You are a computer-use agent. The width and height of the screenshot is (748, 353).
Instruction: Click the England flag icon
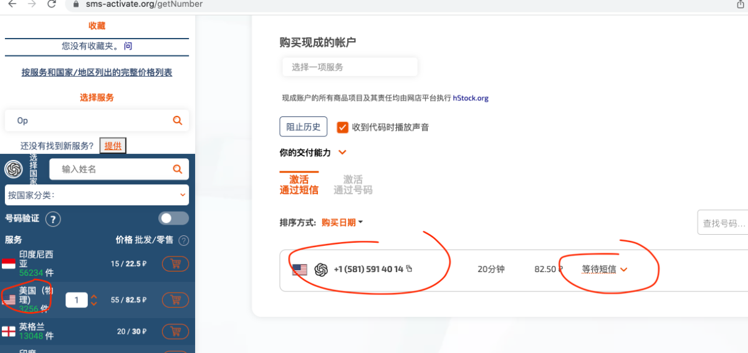[9, 331]
